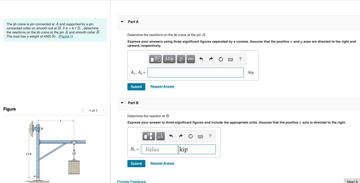Click the Bx Value input box
The height and width of the screenshot is (183, 360).
click(x=159, y=149)
